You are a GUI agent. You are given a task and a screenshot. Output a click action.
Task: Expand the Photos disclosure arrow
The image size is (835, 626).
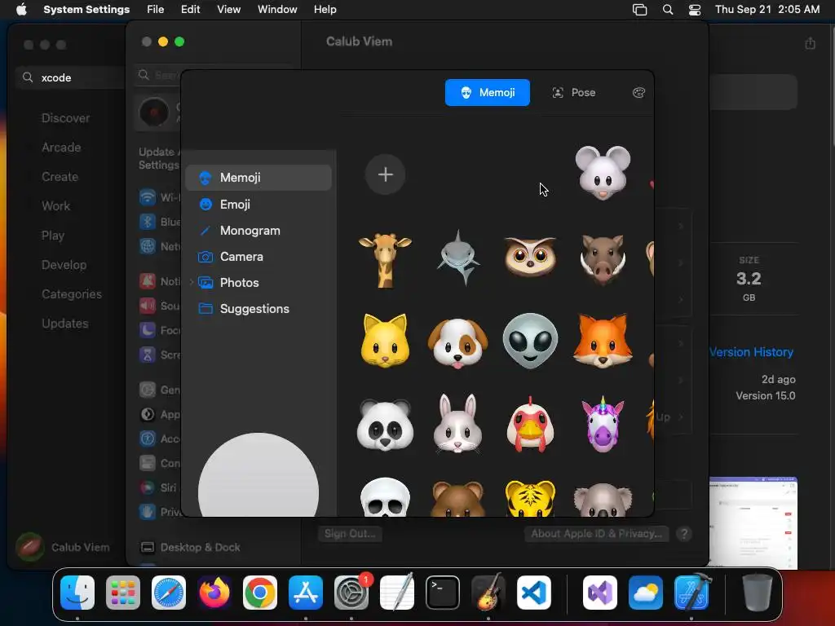pyautogui.click(x=191, y=283)
